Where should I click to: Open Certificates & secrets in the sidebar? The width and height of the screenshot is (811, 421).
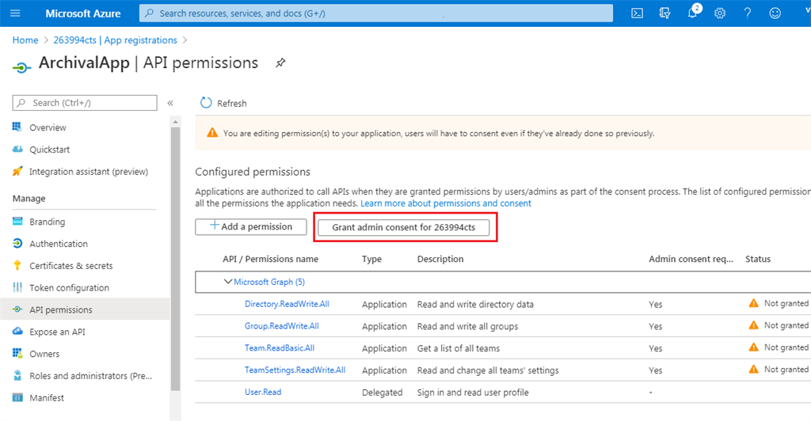coord(70,266)
